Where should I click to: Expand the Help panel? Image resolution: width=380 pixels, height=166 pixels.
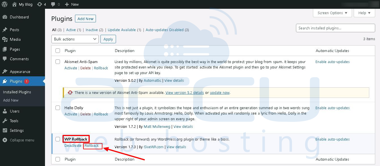(364, 13)
